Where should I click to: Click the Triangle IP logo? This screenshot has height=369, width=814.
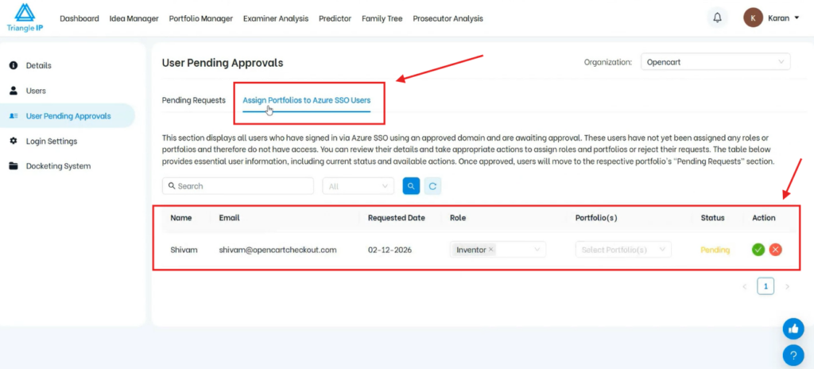click(x=25, y=17)
